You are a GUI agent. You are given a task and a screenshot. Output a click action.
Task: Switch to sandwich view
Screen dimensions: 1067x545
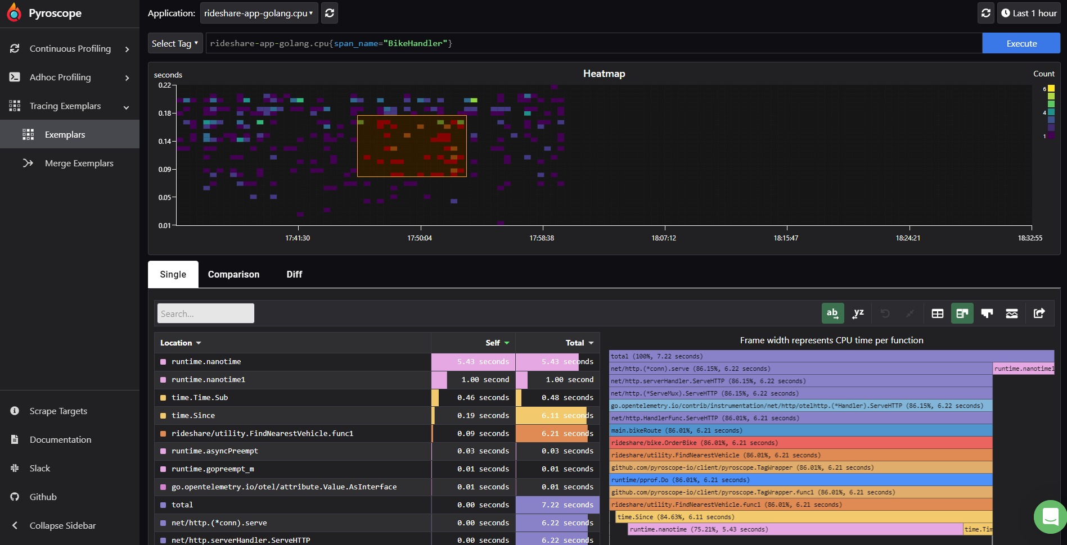[x=1011, y=314]
